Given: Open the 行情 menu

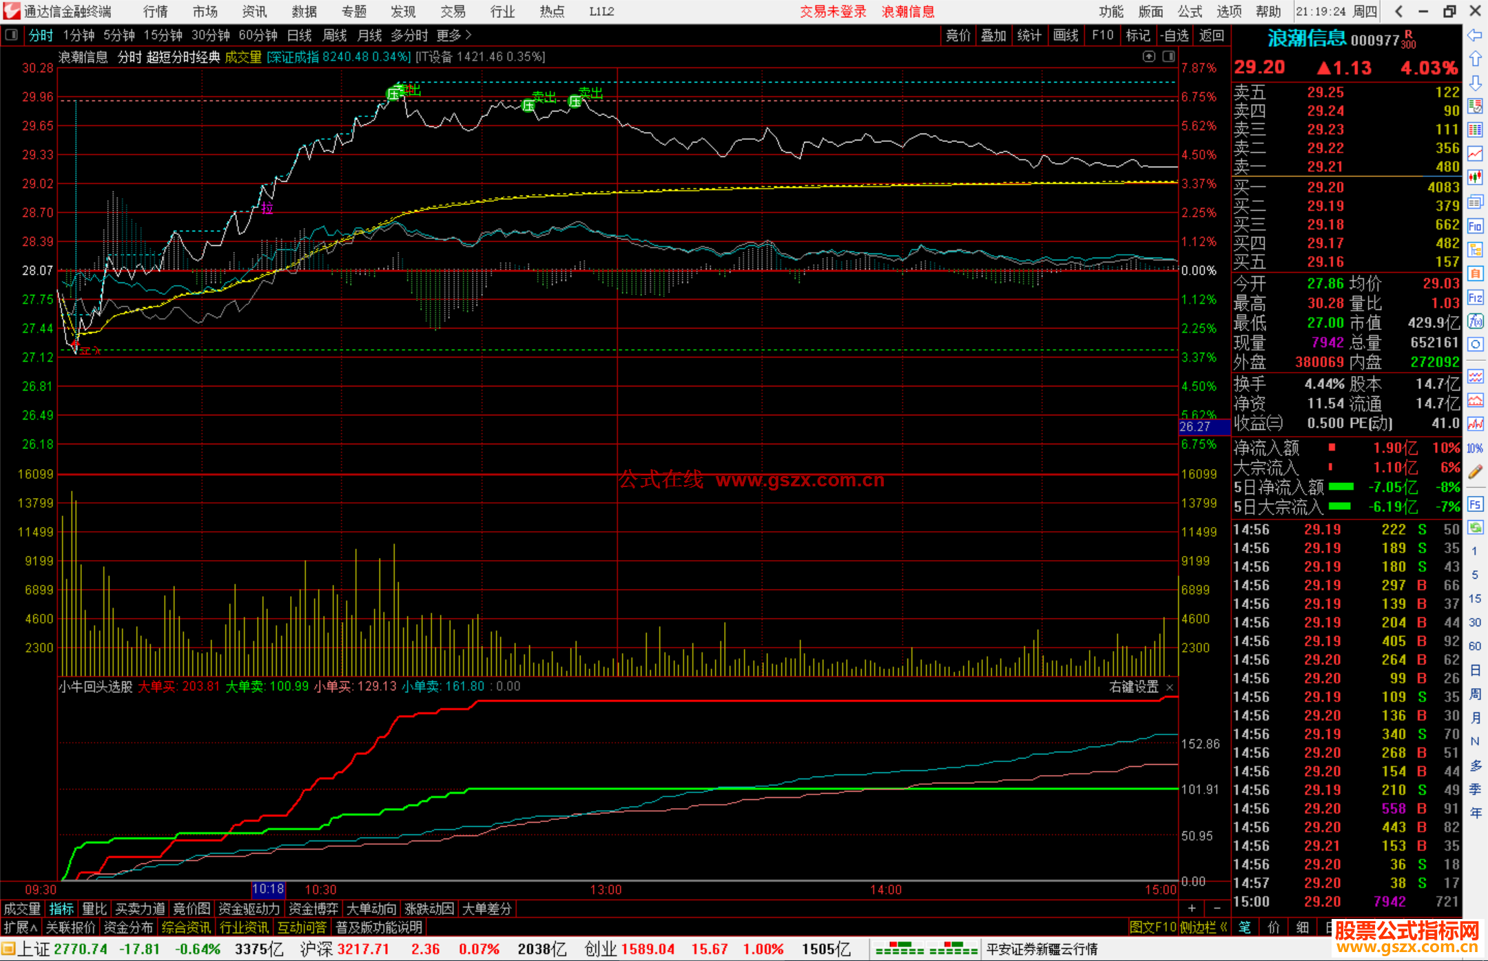Looking at the screenshot, I should click(155, 12).
